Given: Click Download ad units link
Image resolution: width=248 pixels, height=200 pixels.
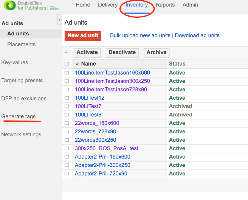Looking at the screenshot, I should (x=197, y=35).
